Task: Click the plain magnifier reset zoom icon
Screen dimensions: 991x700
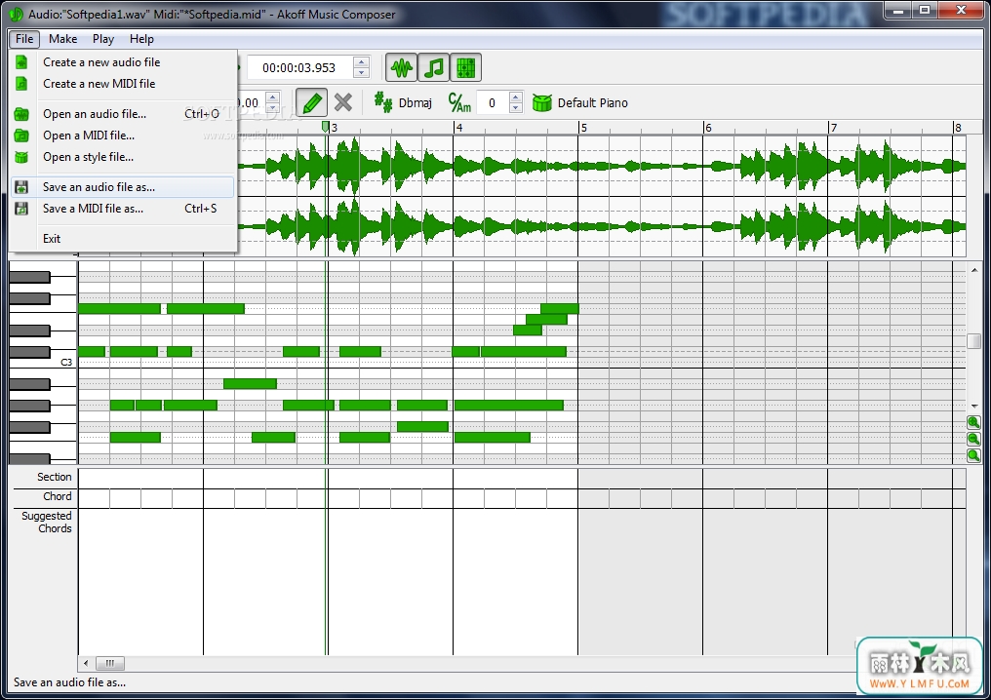Action: coord(973,455)
